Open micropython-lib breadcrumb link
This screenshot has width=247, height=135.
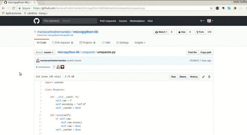[x=68, y=52]
